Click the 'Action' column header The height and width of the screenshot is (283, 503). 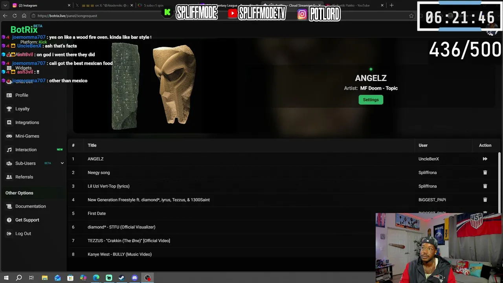485,145
